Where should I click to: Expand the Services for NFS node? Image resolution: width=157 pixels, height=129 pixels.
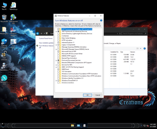(x=56, y=65)
